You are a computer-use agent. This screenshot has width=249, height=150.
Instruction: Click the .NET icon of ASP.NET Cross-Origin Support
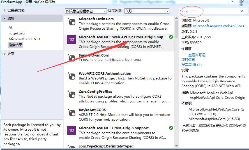pyautogui.click(x=71, y=130)
